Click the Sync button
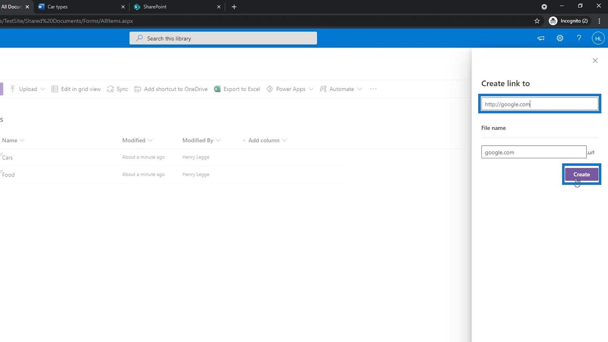Viewport: 608px width, 342px height. [117, 89]
